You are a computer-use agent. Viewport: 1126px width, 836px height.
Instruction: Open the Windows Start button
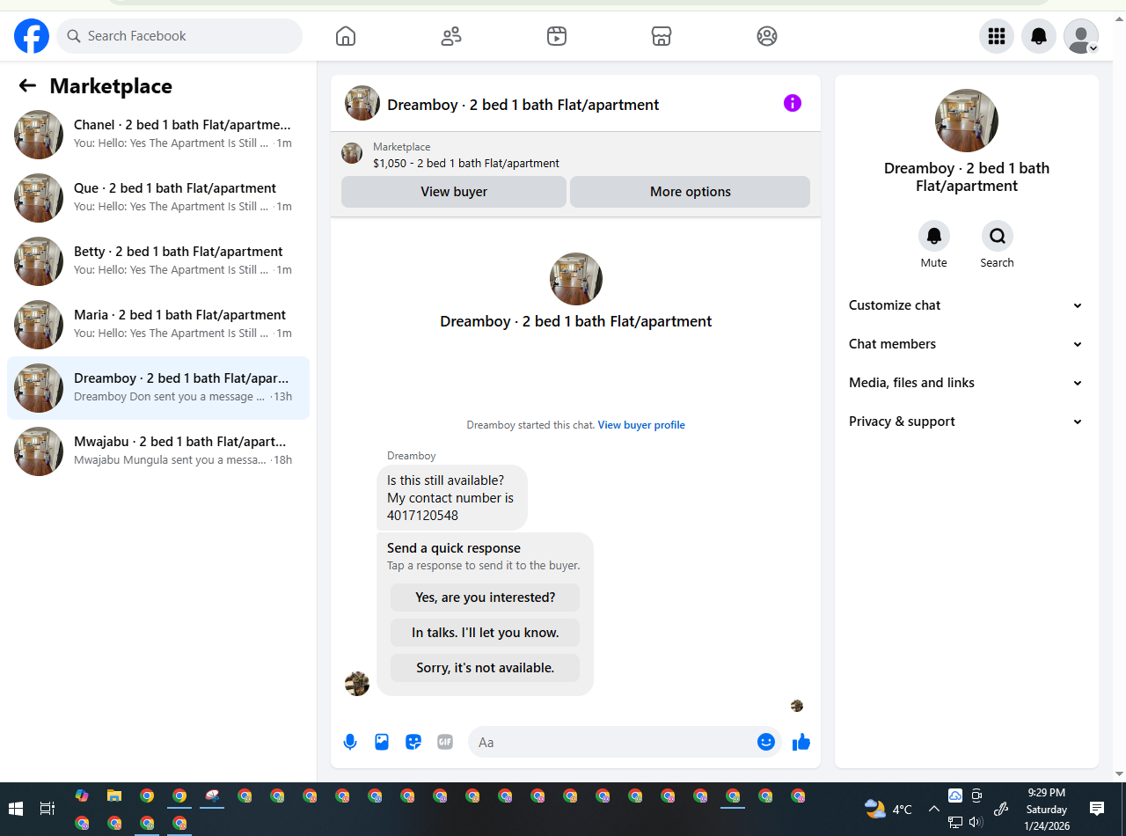coord(16,809)
